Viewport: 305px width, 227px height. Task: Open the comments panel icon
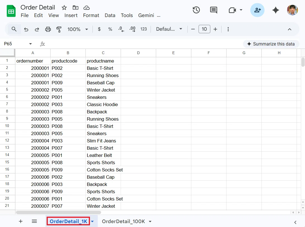(x=214, y=10)
